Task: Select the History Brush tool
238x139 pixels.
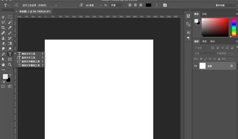Action: (10, 38)
